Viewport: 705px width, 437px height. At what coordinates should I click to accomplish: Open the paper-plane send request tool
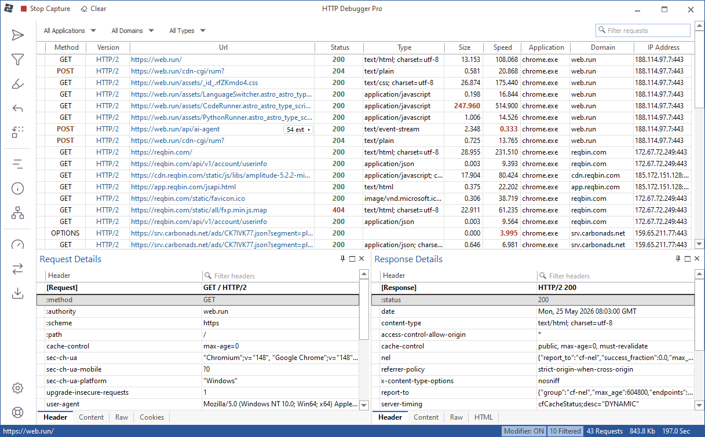click(x=18, y=35)
